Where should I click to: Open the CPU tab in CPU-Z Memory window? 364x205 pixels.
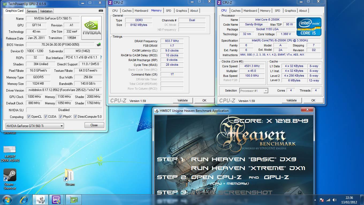[x=115, y=11]
